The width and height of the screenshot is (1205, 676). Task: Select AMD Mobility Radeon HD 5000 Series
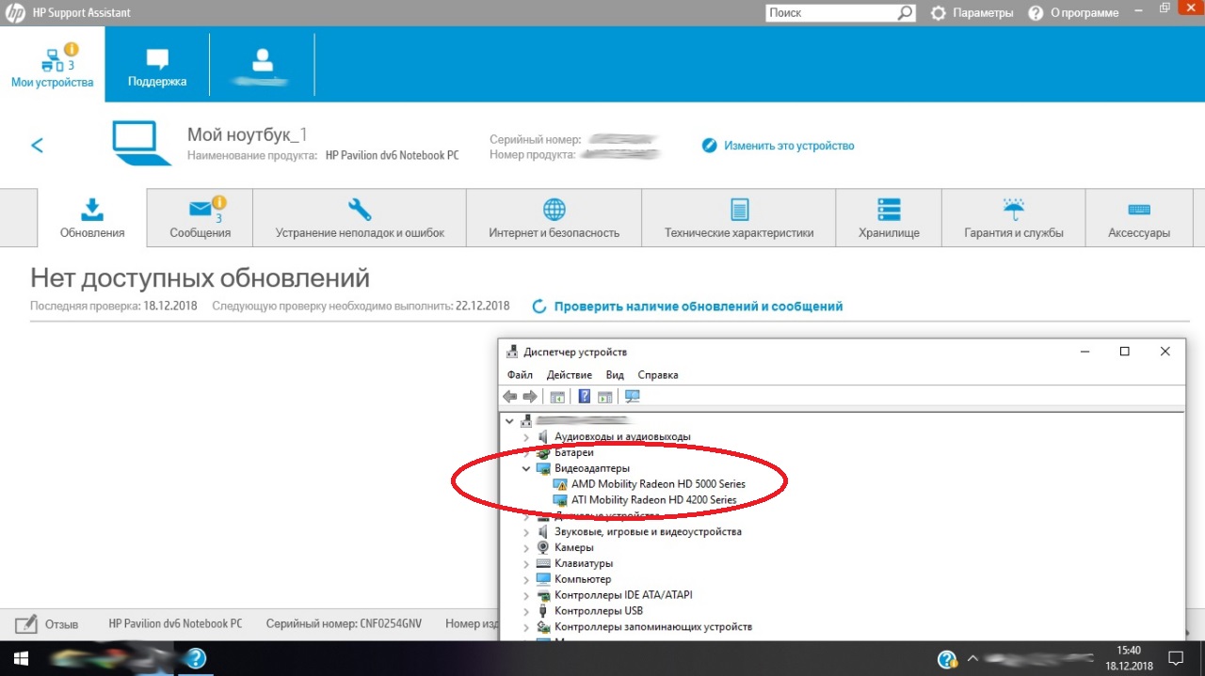(x=658, y=484)
